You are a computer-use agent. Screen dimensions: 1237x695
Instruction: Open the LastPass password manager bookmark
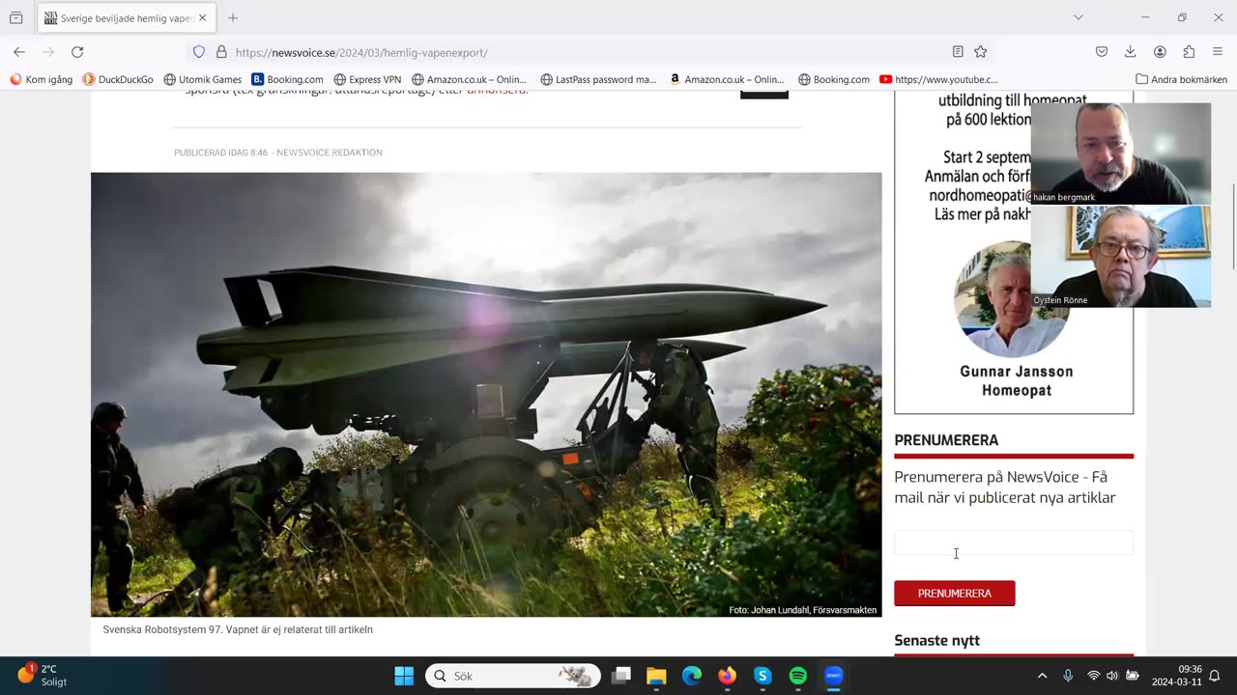point(598,79)
